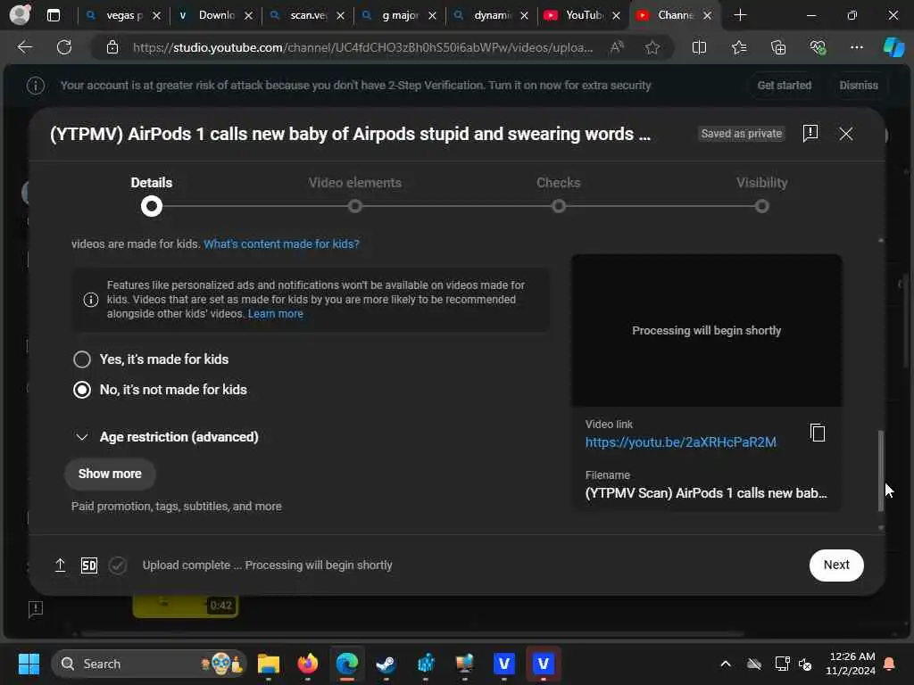Screen dimensions: 914x685
Task: Open send feedback icon in upload dialog header
Action: [x=810, y=134]
